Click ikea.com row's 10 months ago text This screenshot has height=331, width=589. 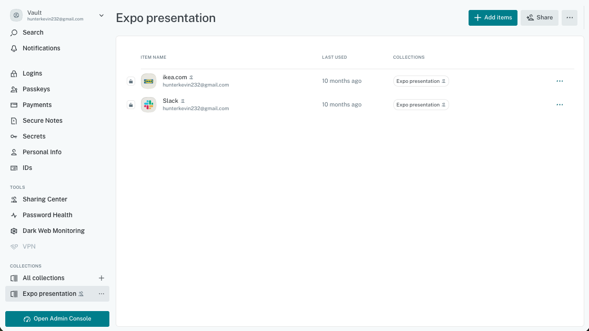341,81
